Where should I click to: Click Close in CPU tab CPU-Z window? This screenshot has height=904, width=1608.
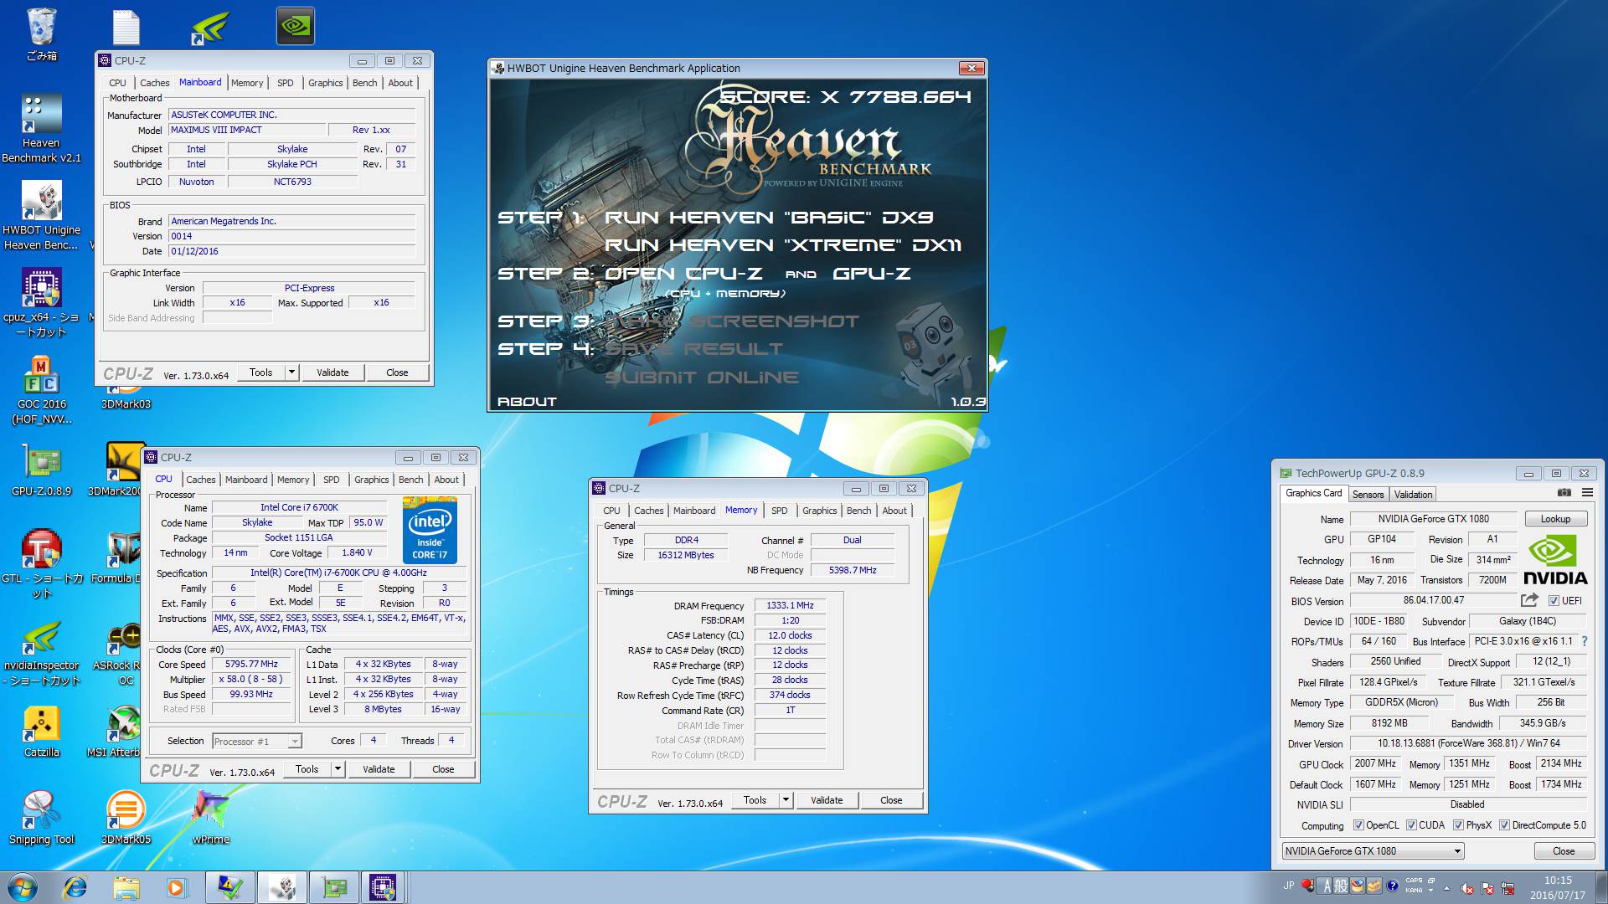[x=443, y=769]
